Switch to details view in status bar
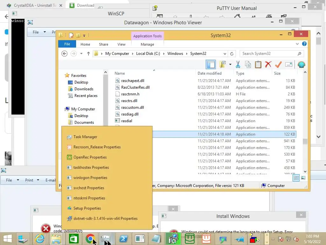This screenshot has width=326, height=245. [296, 178]
